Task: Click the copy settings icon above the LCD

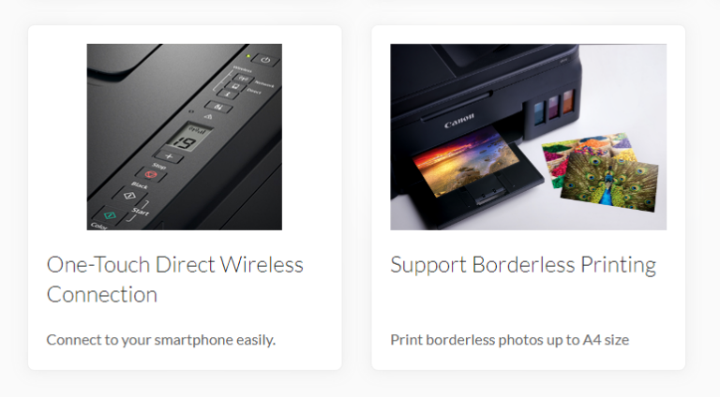Action: tap(218, 107)
